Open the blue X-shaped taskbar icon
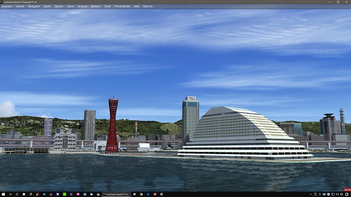Screen dimensions: 351x197 point(44,194)
